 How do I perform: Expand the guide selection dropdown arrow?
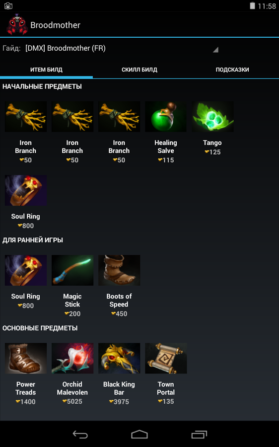(216, 50)
